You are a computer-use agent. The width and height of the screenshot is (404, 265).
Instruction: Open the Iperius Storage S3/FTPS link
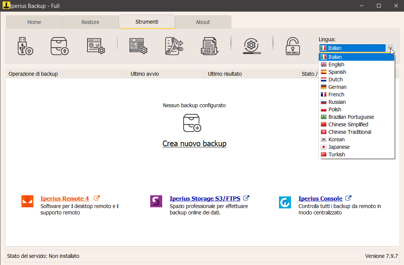tap(205, 198)
